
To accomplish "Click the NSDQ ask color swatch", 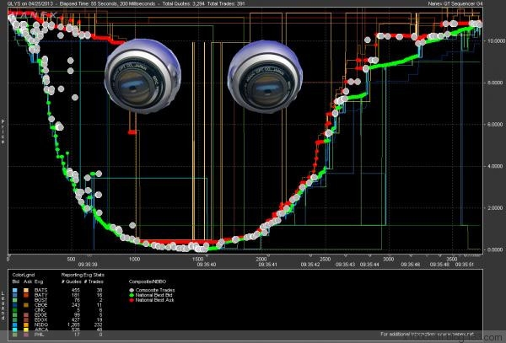I will (26, 325).
